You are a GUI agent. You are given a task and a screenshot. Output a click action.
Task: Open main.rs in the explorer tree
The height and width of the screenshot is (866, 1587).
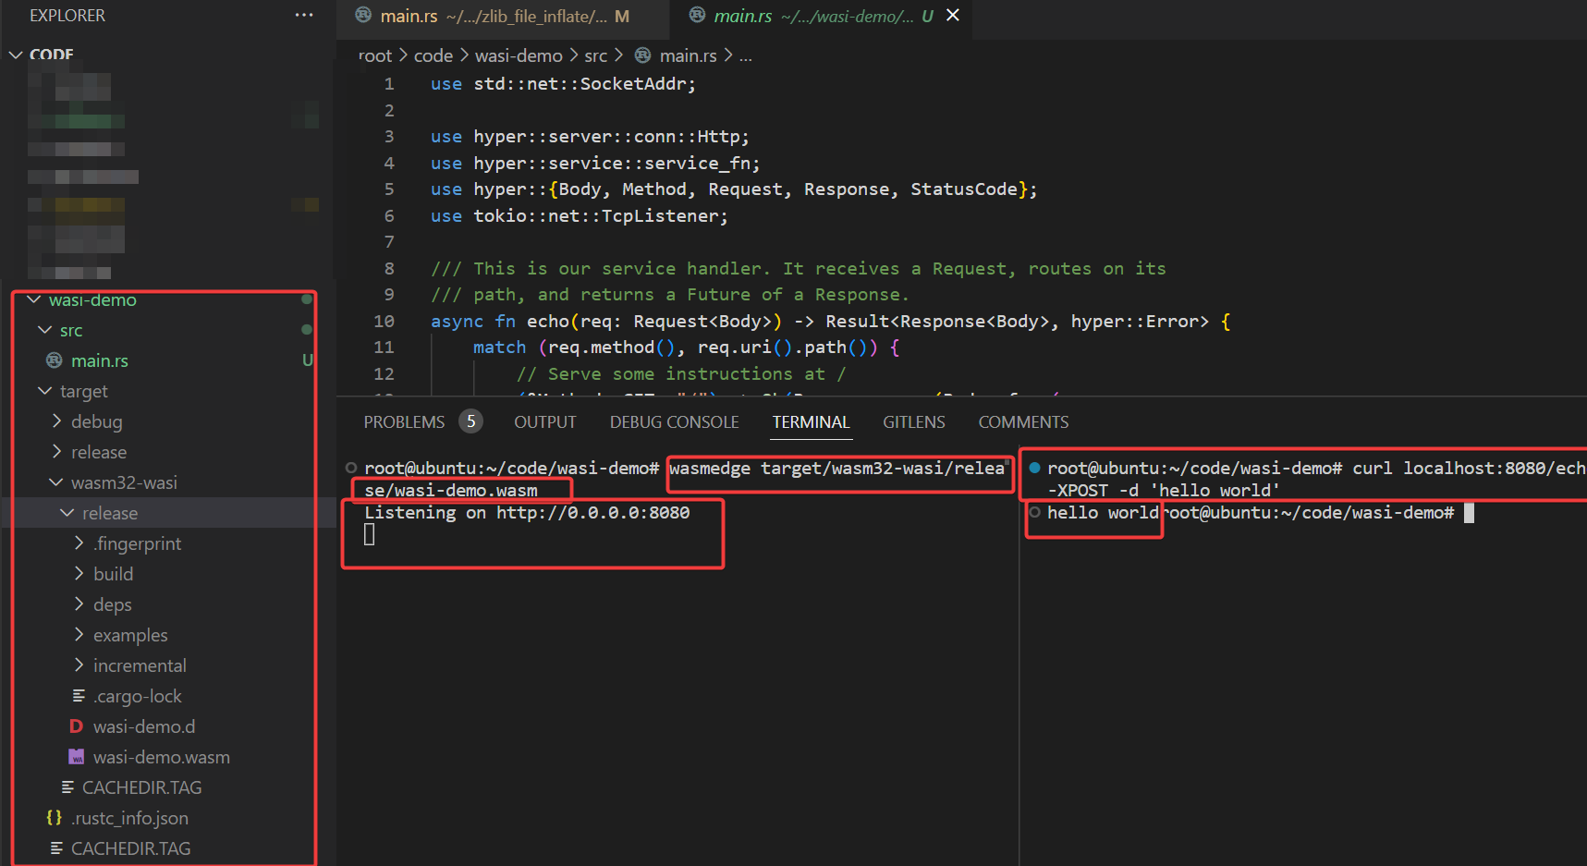(100, 360)
